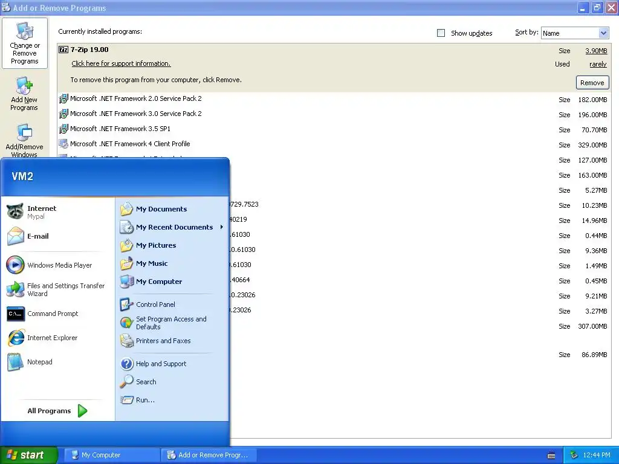This screenshot has width=619, height=464.
Task: Select the 7-Zip 19.00 program icon
Action: pyautogui.click(x=63, y=50)
